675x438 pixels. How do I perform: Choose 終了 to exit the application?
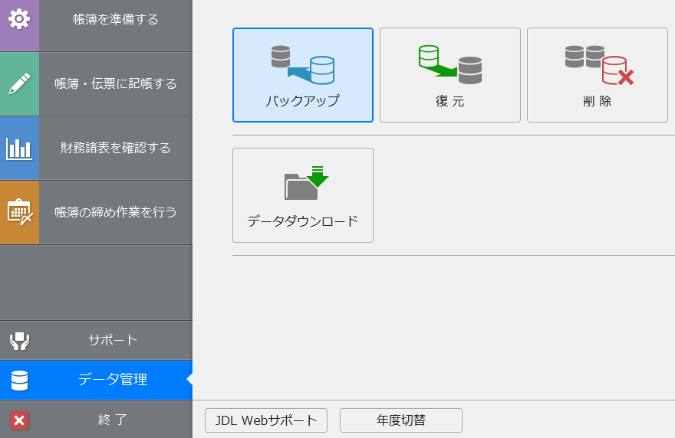tap(113, 420)
